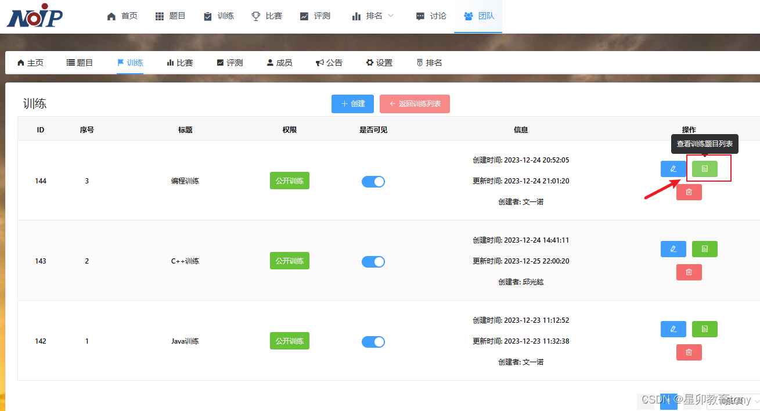This screenshot has height=411, width=760.
Task: Open the edit icon for C++训练
Action: 673,248
